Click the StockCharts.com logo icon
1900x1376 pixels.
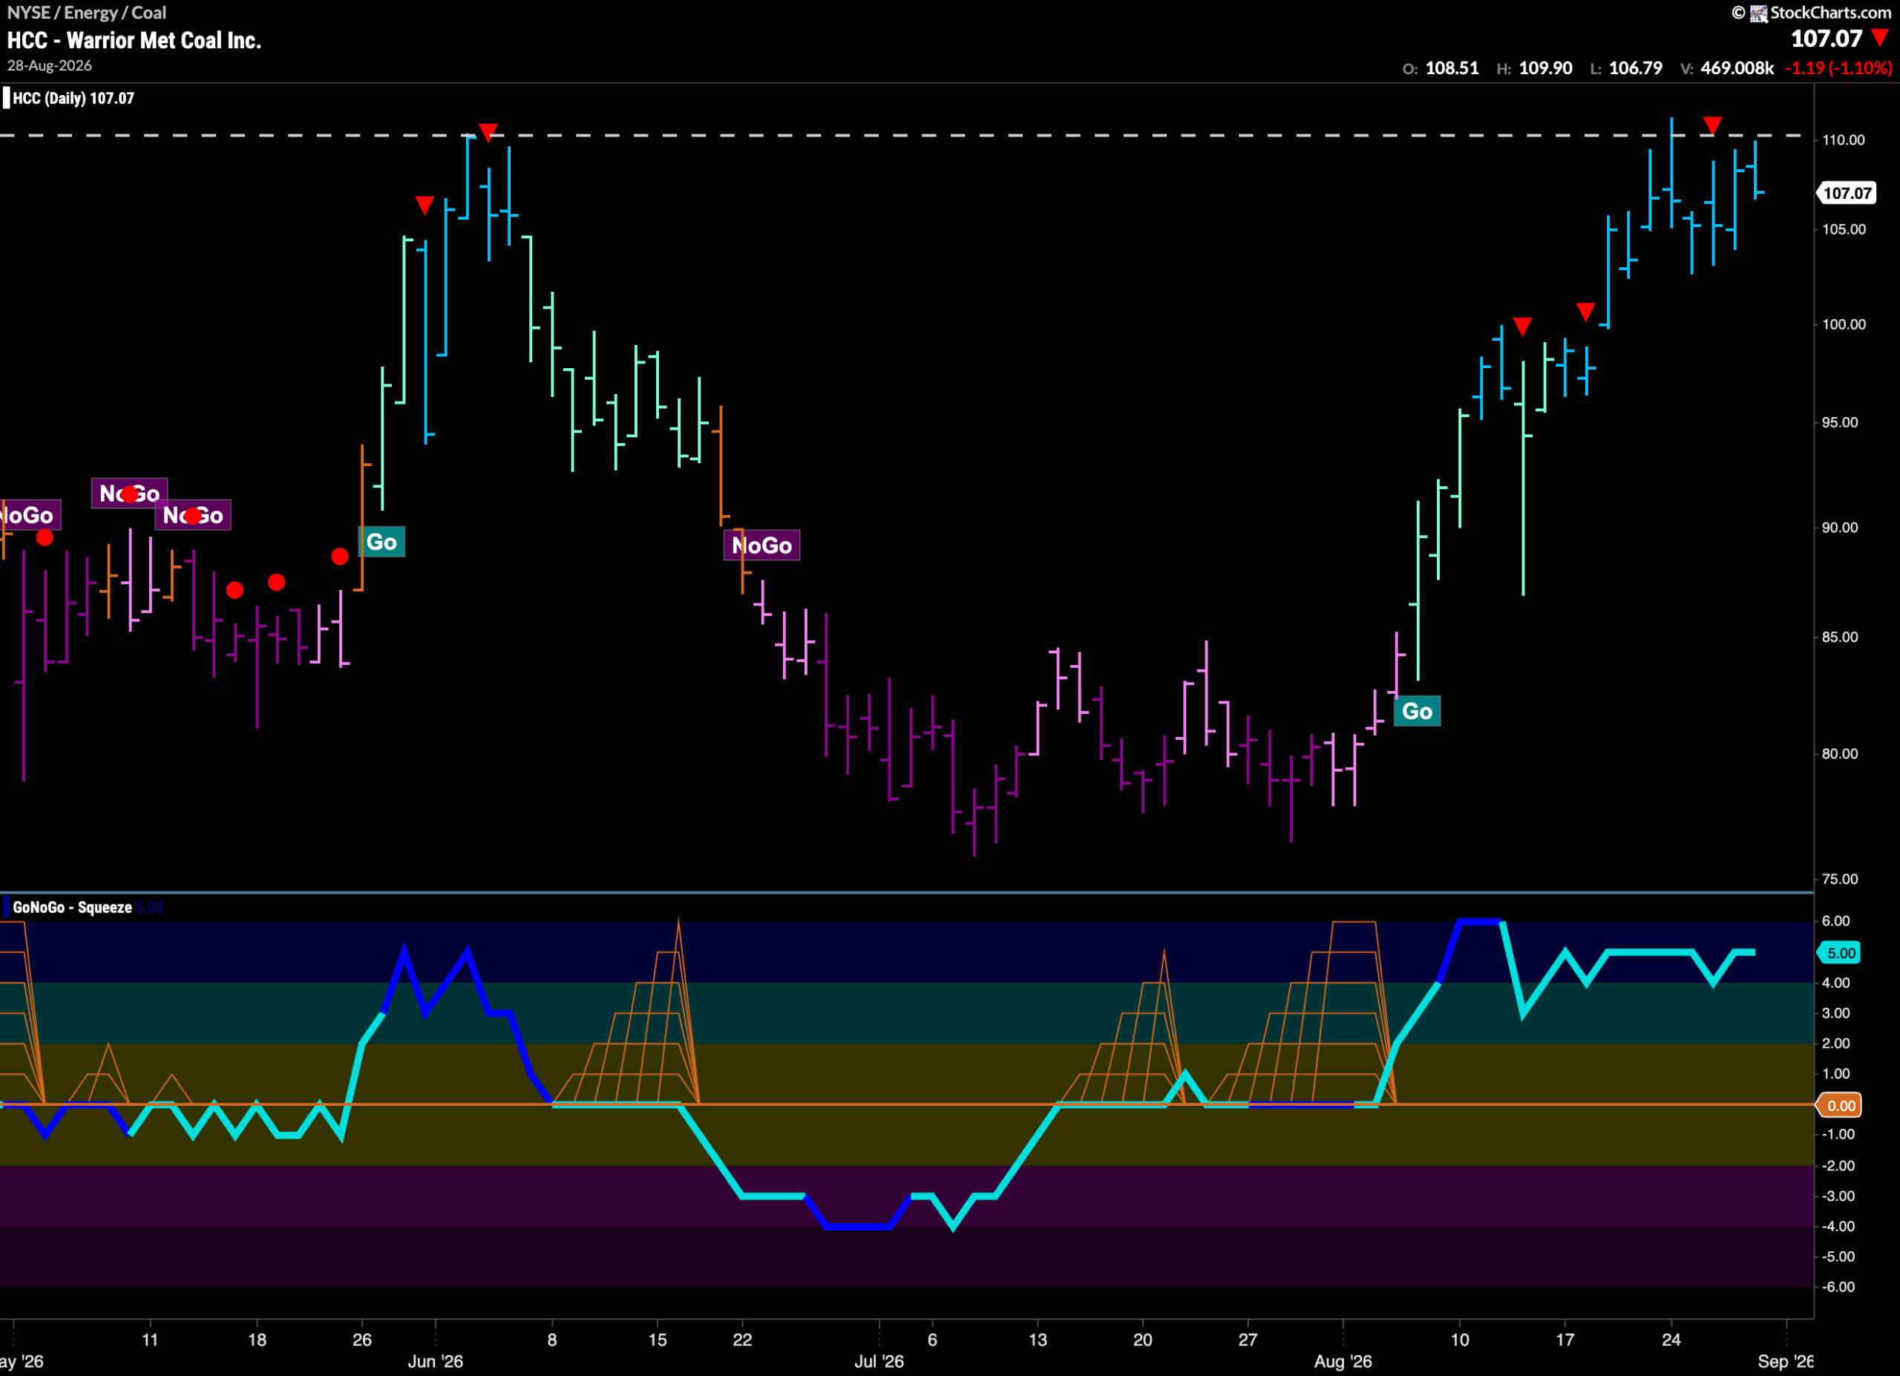pos(1758,13)
